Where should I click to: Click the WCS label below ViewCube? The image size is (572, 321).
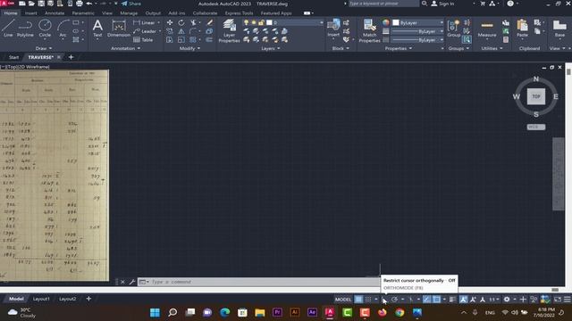[536, 127]
